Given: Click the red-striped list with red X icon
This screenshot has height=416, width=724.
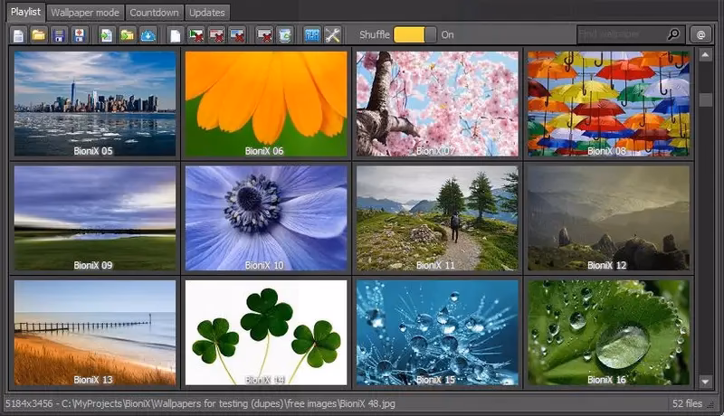Looking at the screenshot, I should click(216, 35).
